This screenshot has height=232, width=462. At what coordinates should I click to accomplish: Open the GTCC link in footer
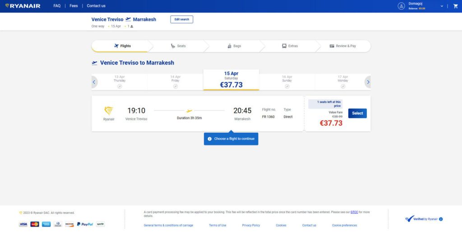pos(354,212)
